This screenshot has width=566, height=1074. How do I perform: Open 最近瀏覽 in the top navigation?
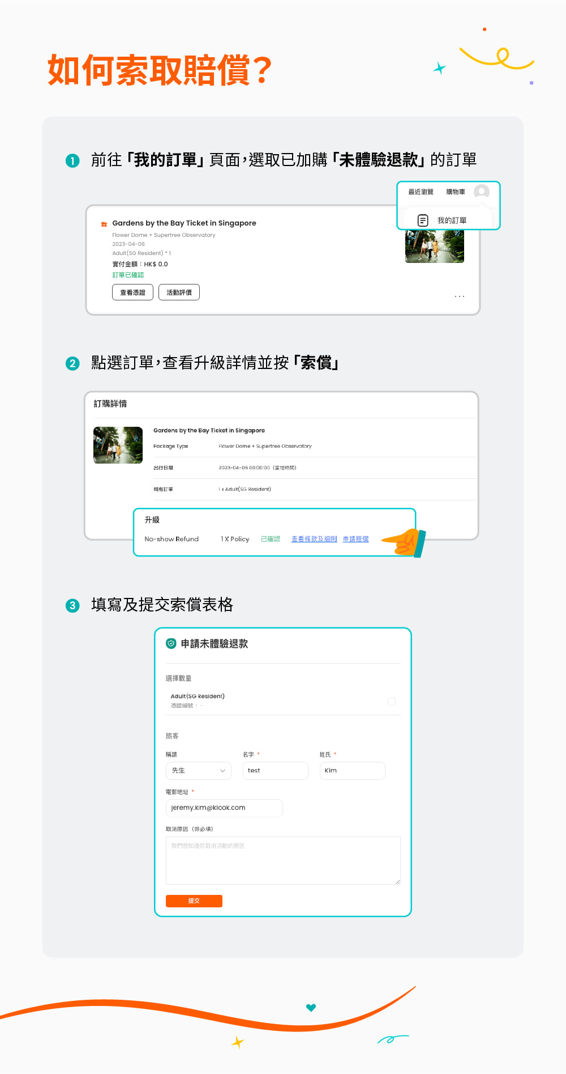pyautogui.click(x=421, y=192)
